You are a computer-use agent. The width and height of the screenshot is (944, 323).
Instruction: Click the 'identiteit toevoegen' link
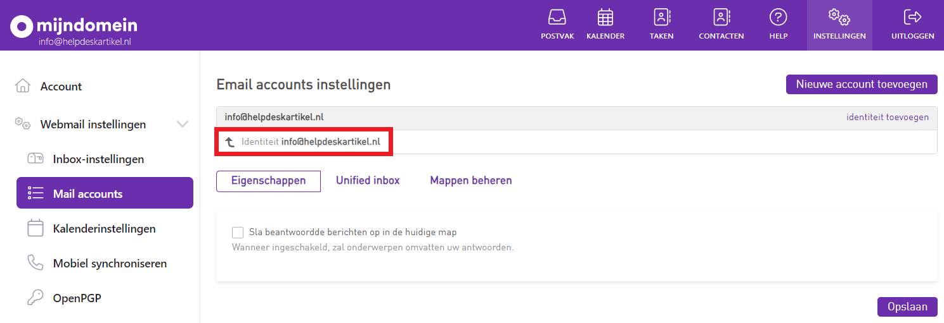[x=887, y=118]
